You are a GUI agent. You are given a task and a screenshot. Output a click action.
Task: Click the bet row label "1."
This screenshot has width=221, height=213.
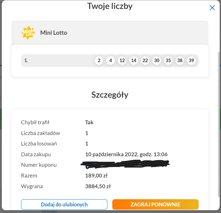pos(26,61)
